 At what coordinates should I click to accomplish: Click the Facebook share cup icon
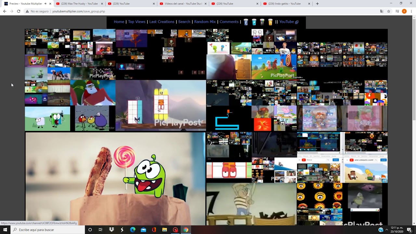point(246,22)
